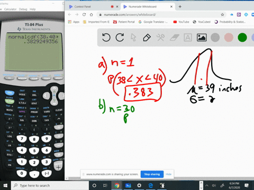Click the calculator DEL key
This screenshot has height=190, width=254.
34,95
